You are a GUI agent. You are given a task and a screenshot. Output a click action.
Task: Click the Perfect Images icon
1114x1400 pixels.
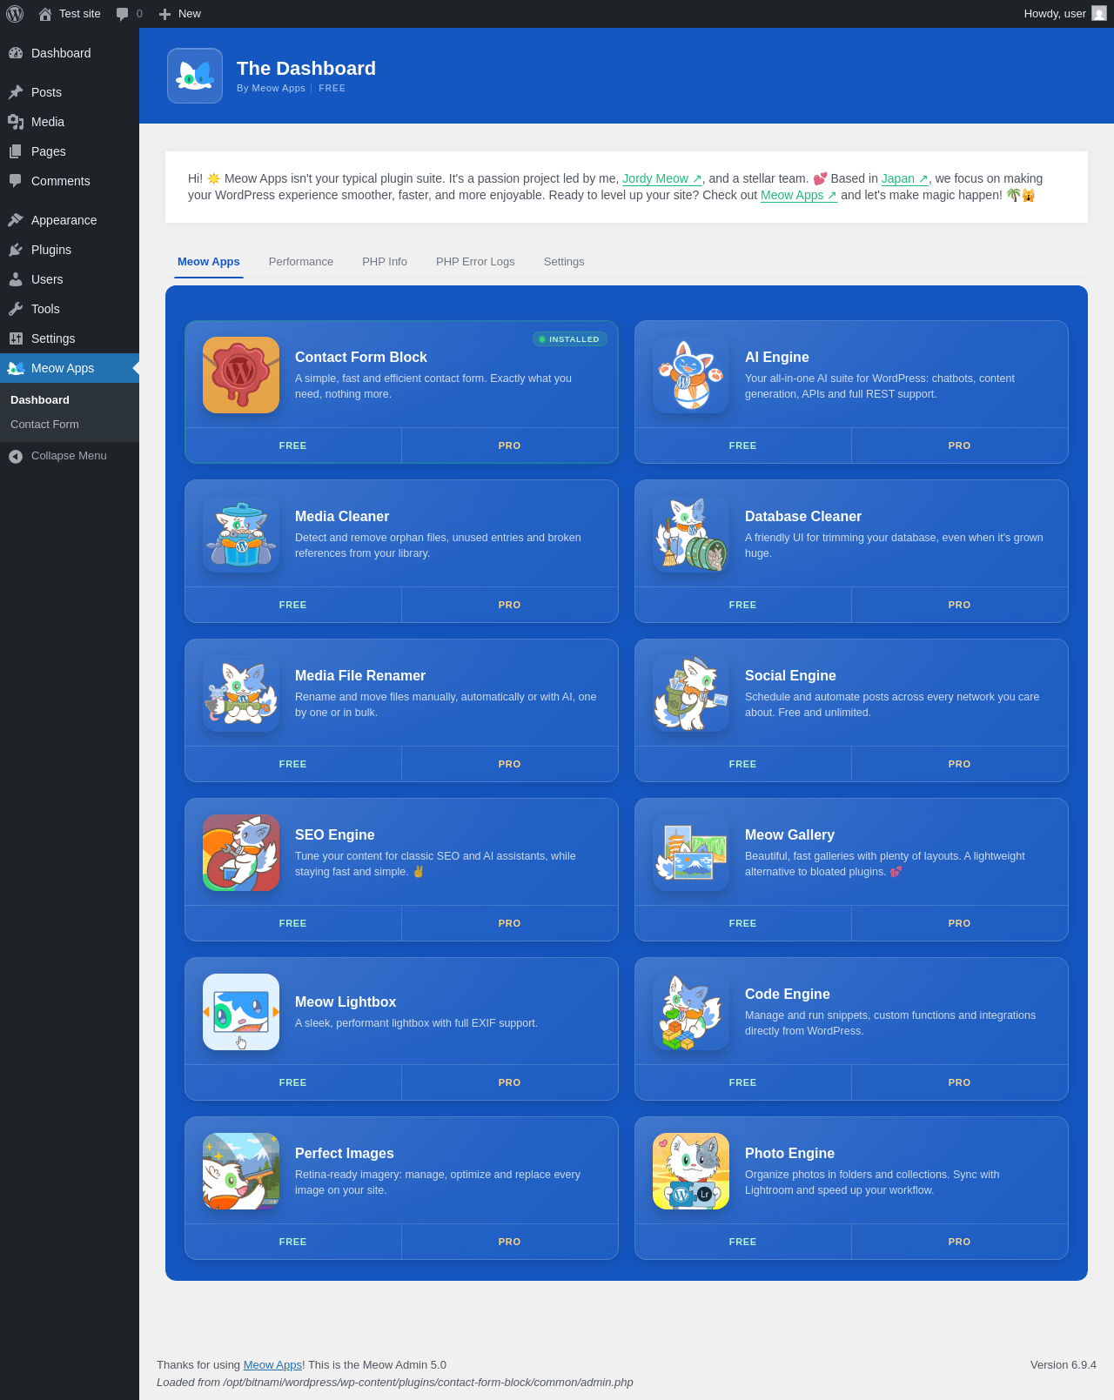241,1171
